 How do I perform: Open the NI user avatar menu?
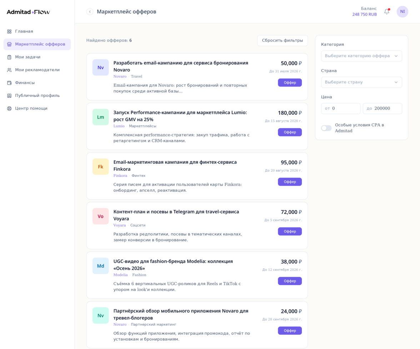click(x=402, y=11)
